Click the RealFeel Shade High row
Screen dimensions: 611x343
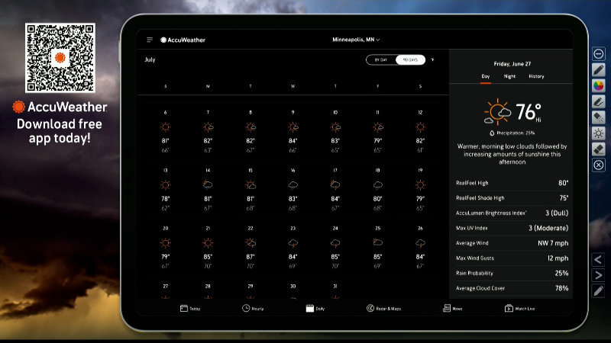tap(512, 198)
